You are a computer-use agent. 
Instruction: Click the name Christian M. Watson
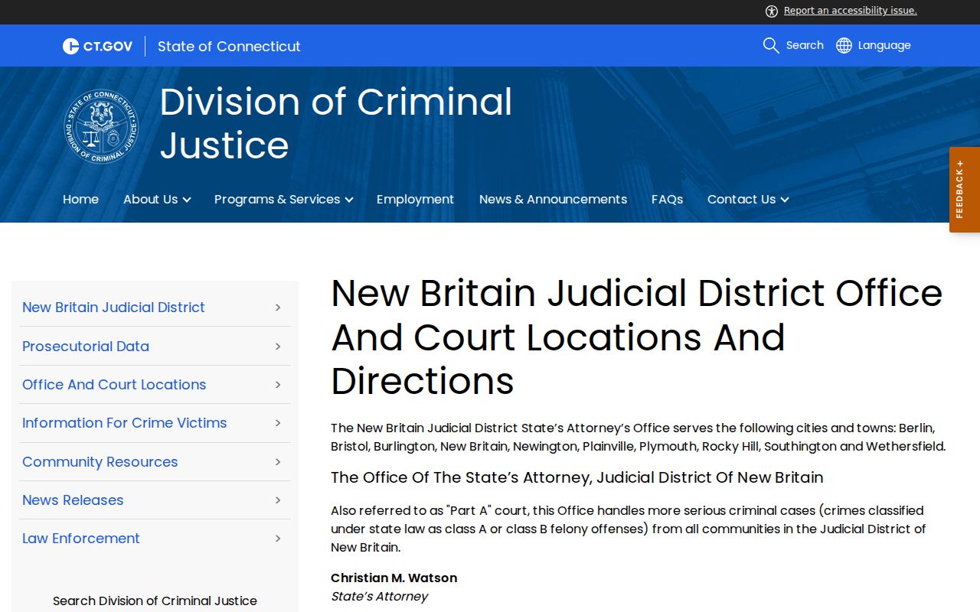(x=394, y=578)
